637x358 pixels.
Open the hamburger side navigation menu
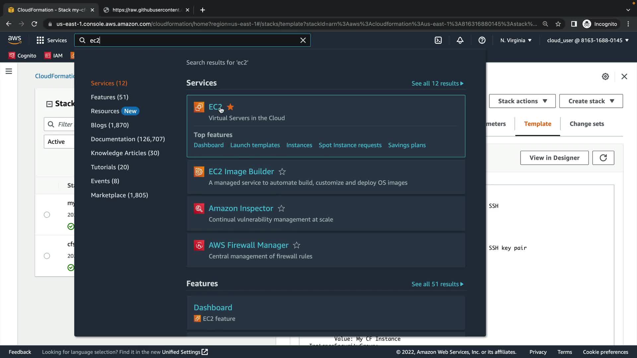9,71
